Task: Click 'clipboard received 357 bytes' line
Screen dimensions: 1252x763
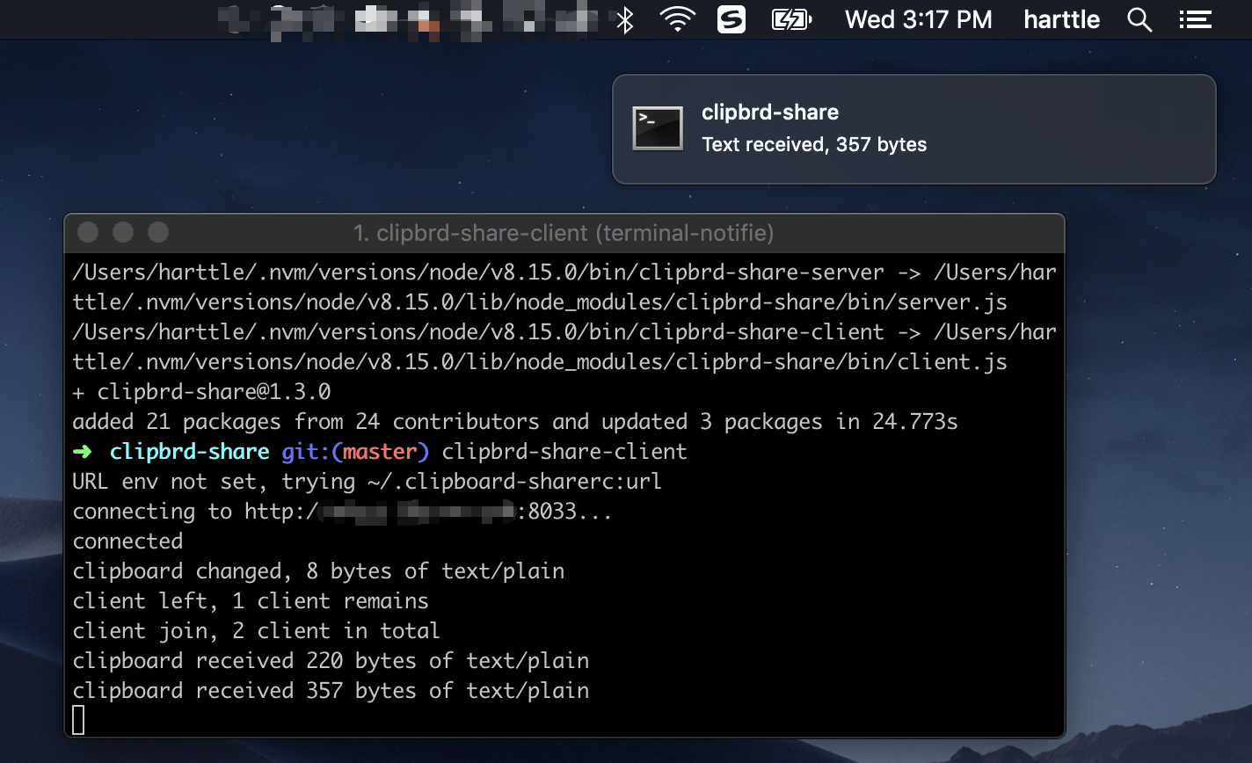Action: tap(331, 691)
